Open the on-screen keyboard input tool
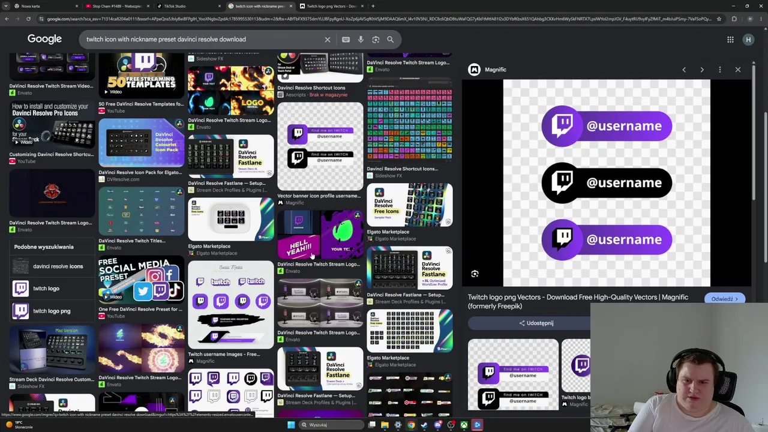 [x=346, y=40]
